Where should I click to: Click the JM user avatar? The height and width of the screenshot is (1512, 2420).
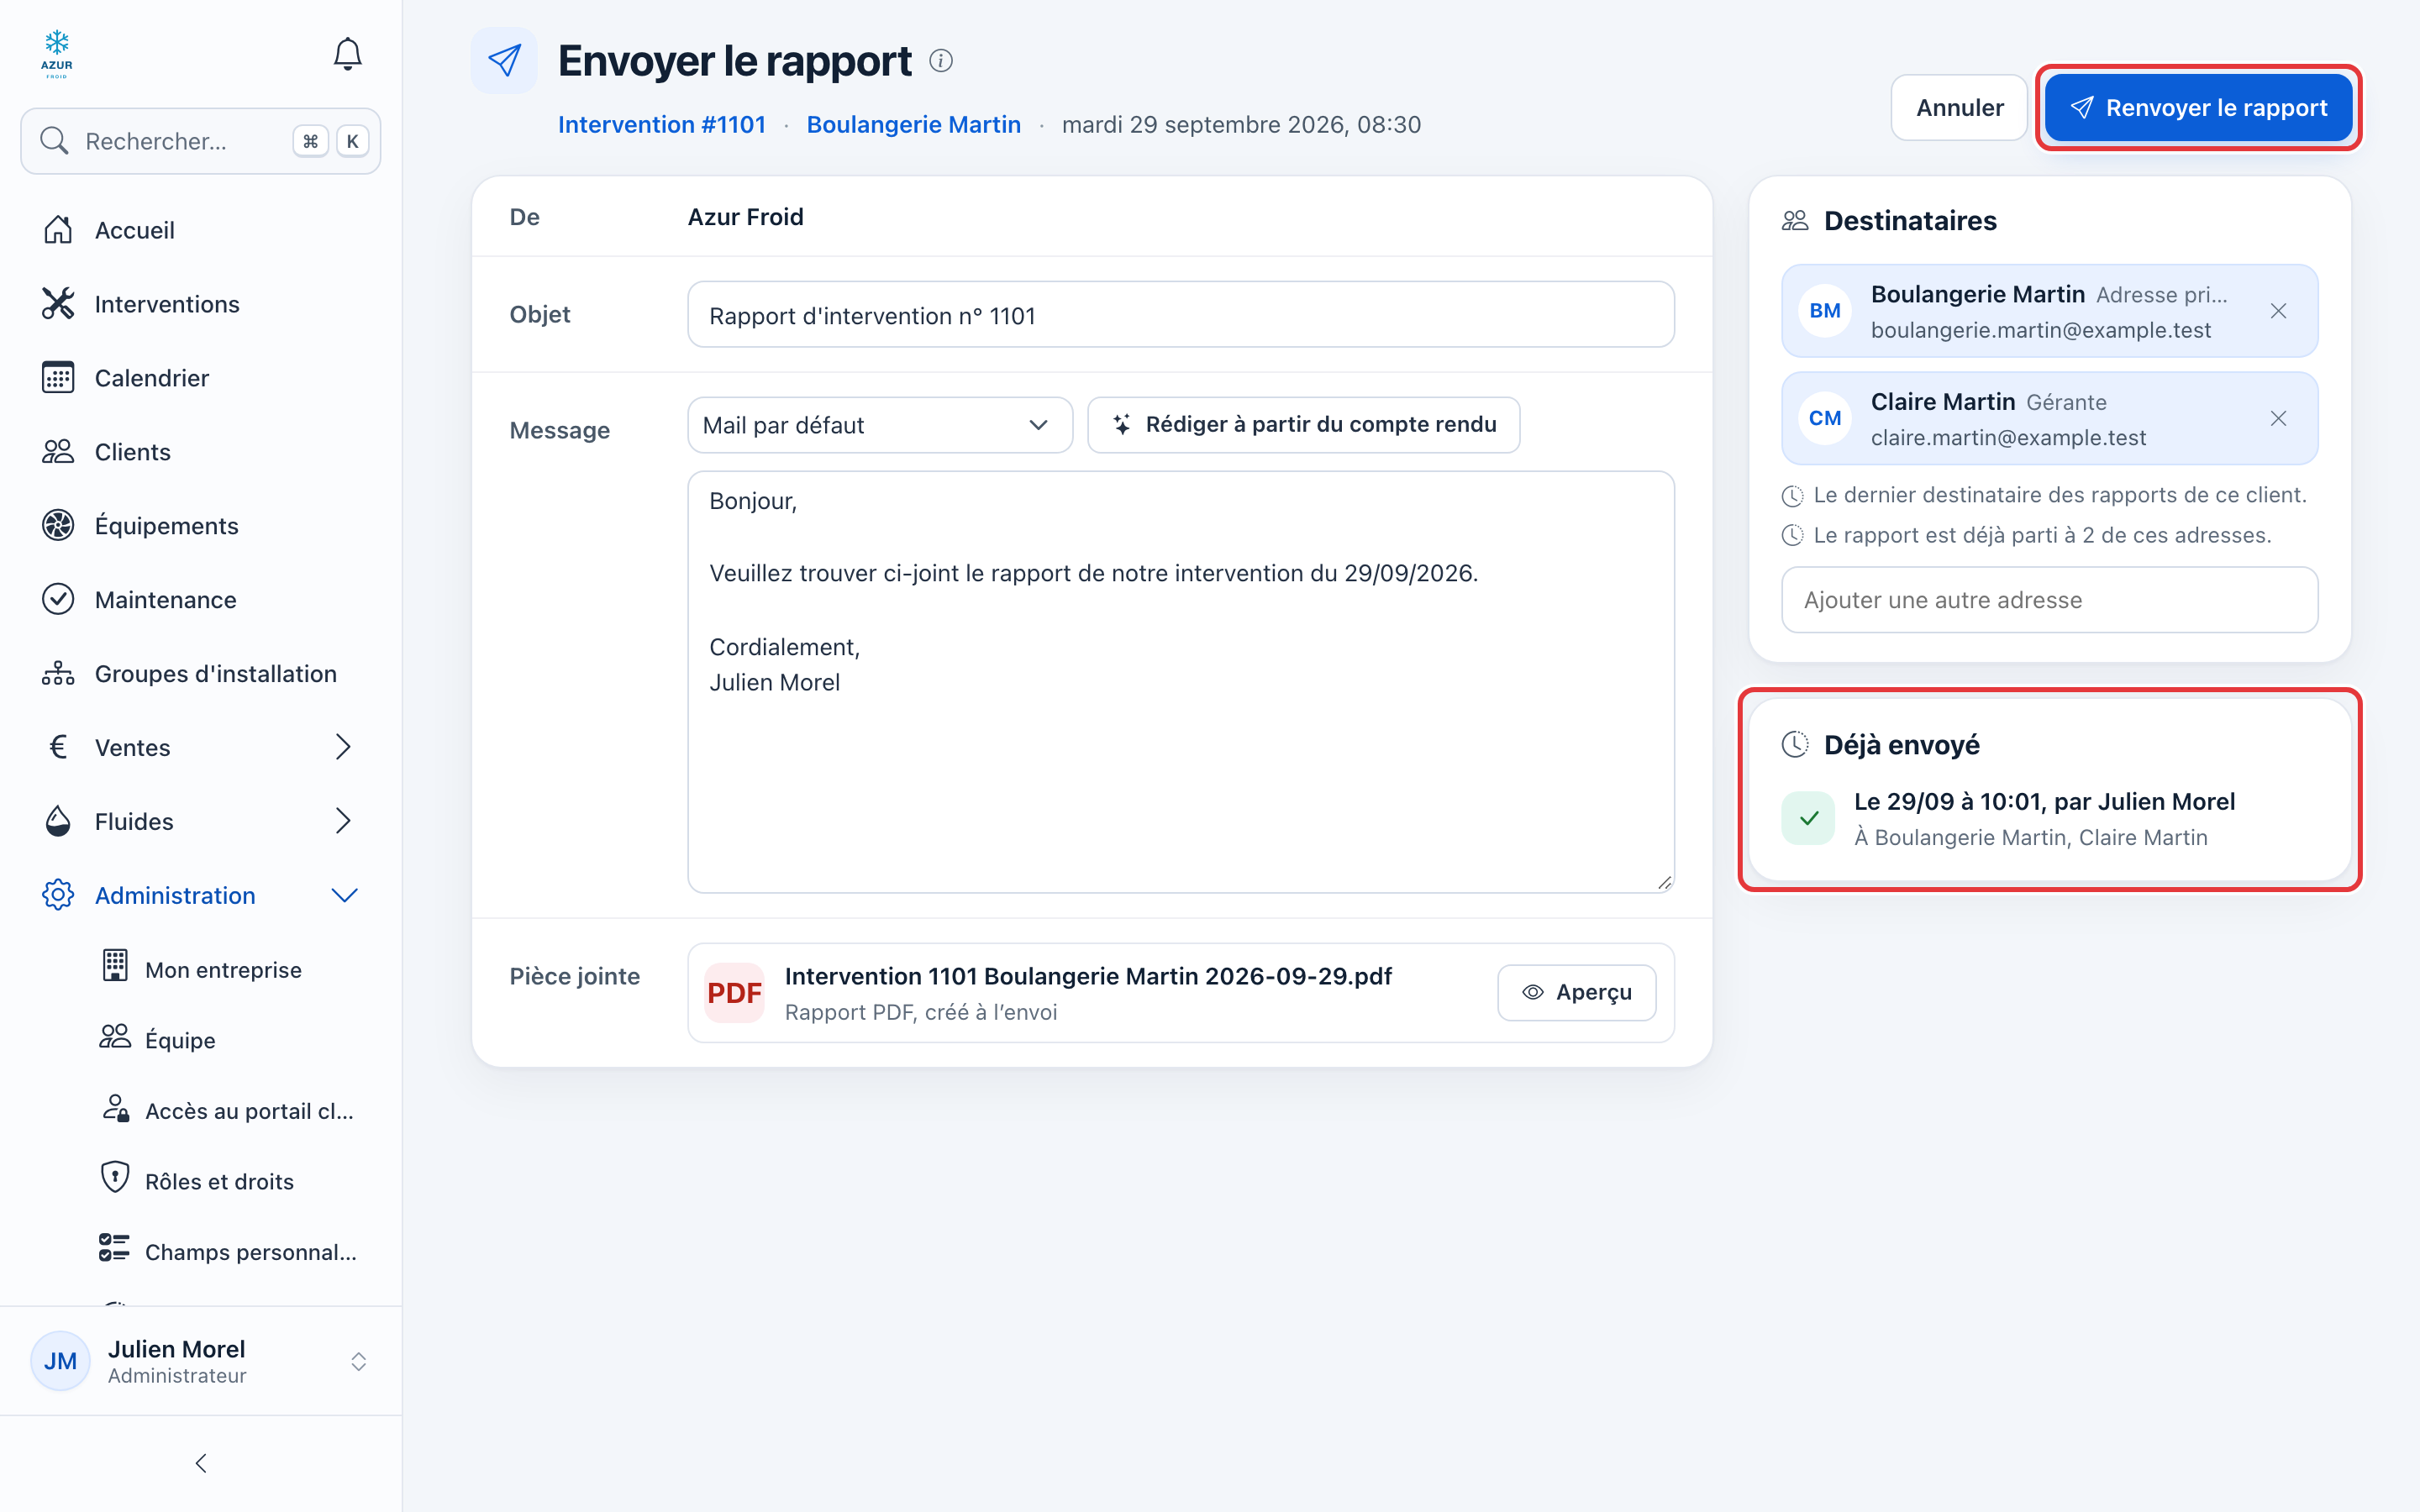60,1360
